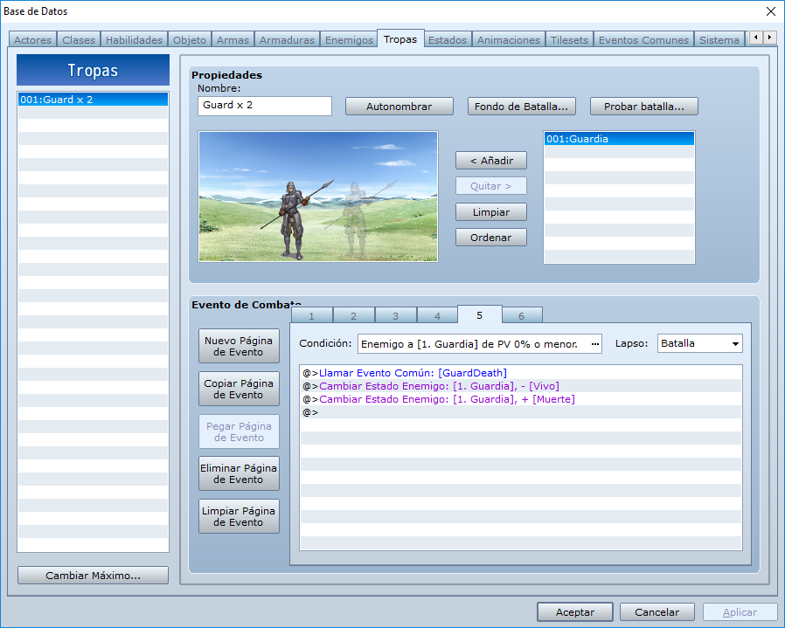Open the Eventos Comunes tab
The width and height of the screenshot is (785, 628).
[x=643, y=40]
